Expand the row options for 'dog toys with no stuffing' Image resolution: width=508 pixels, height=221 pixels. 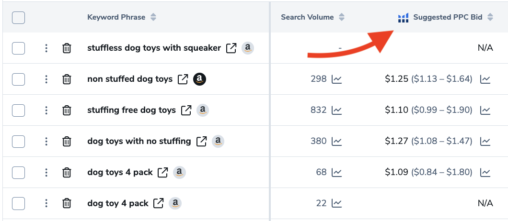point(46,142)
